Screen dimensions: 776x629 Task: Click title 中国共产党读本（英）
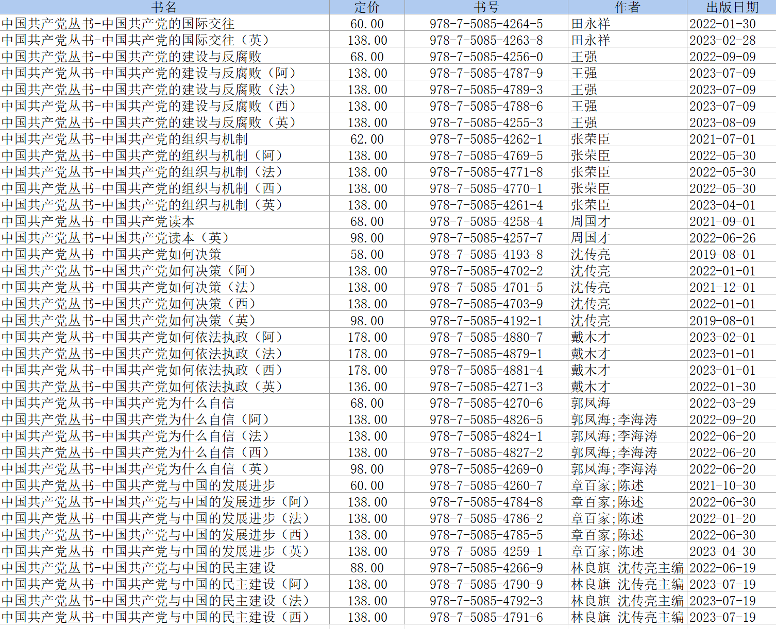click(116, 238)
